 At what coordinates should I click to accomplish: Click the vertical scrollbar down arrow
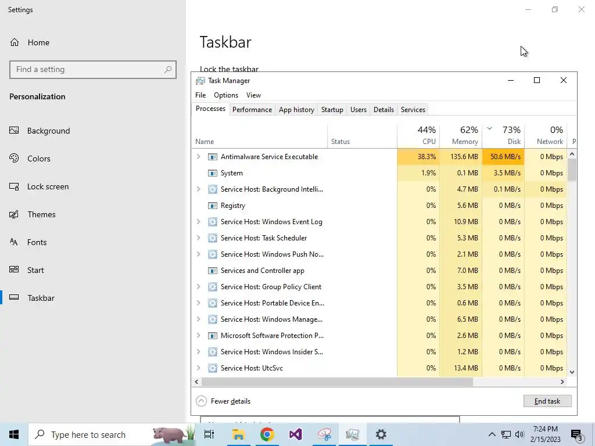point(572,372)
